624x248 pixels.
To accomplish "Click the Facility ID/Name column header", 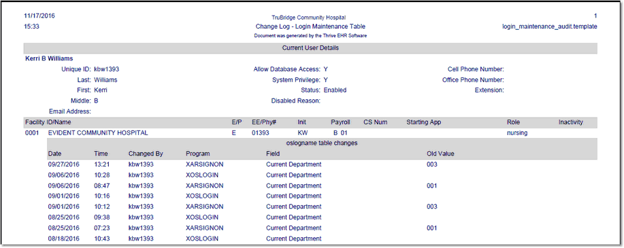I will coord(48,122).
